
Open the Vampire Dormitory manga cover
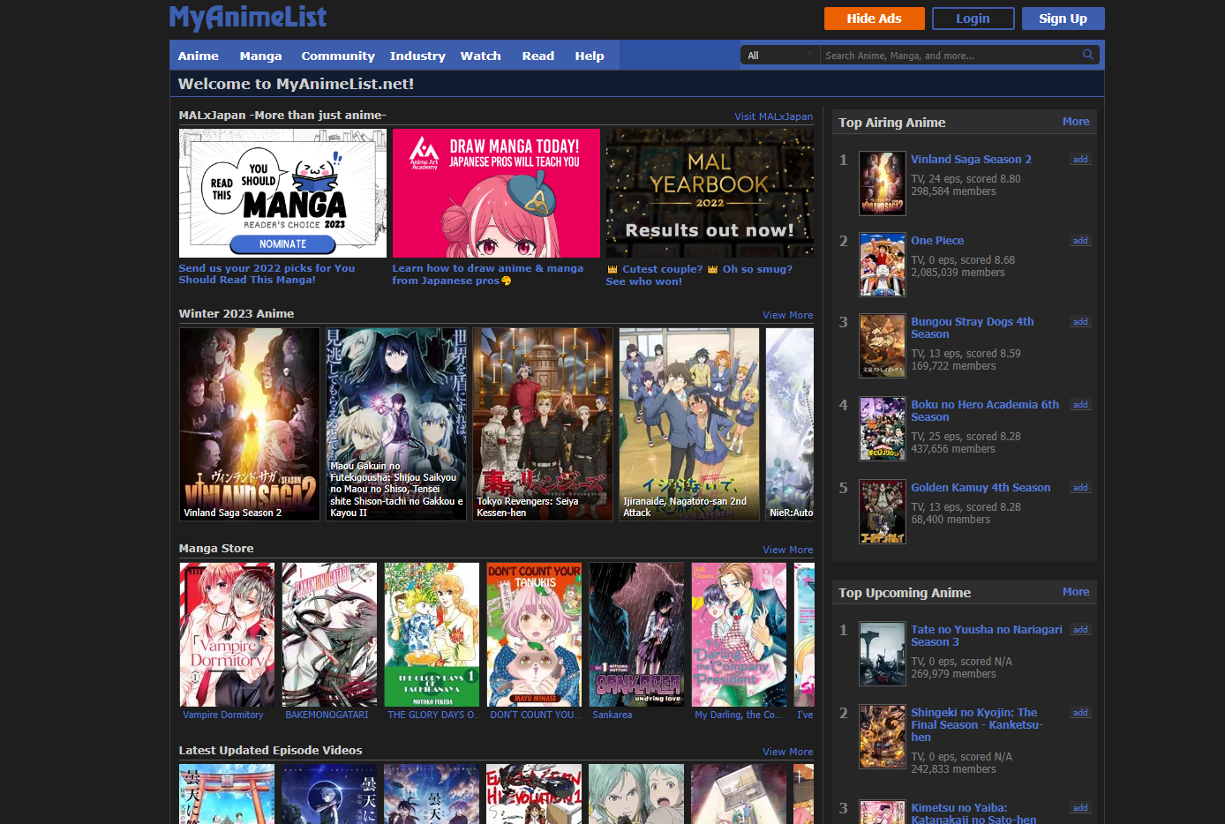pyautogui.click(x=227, y=634)
